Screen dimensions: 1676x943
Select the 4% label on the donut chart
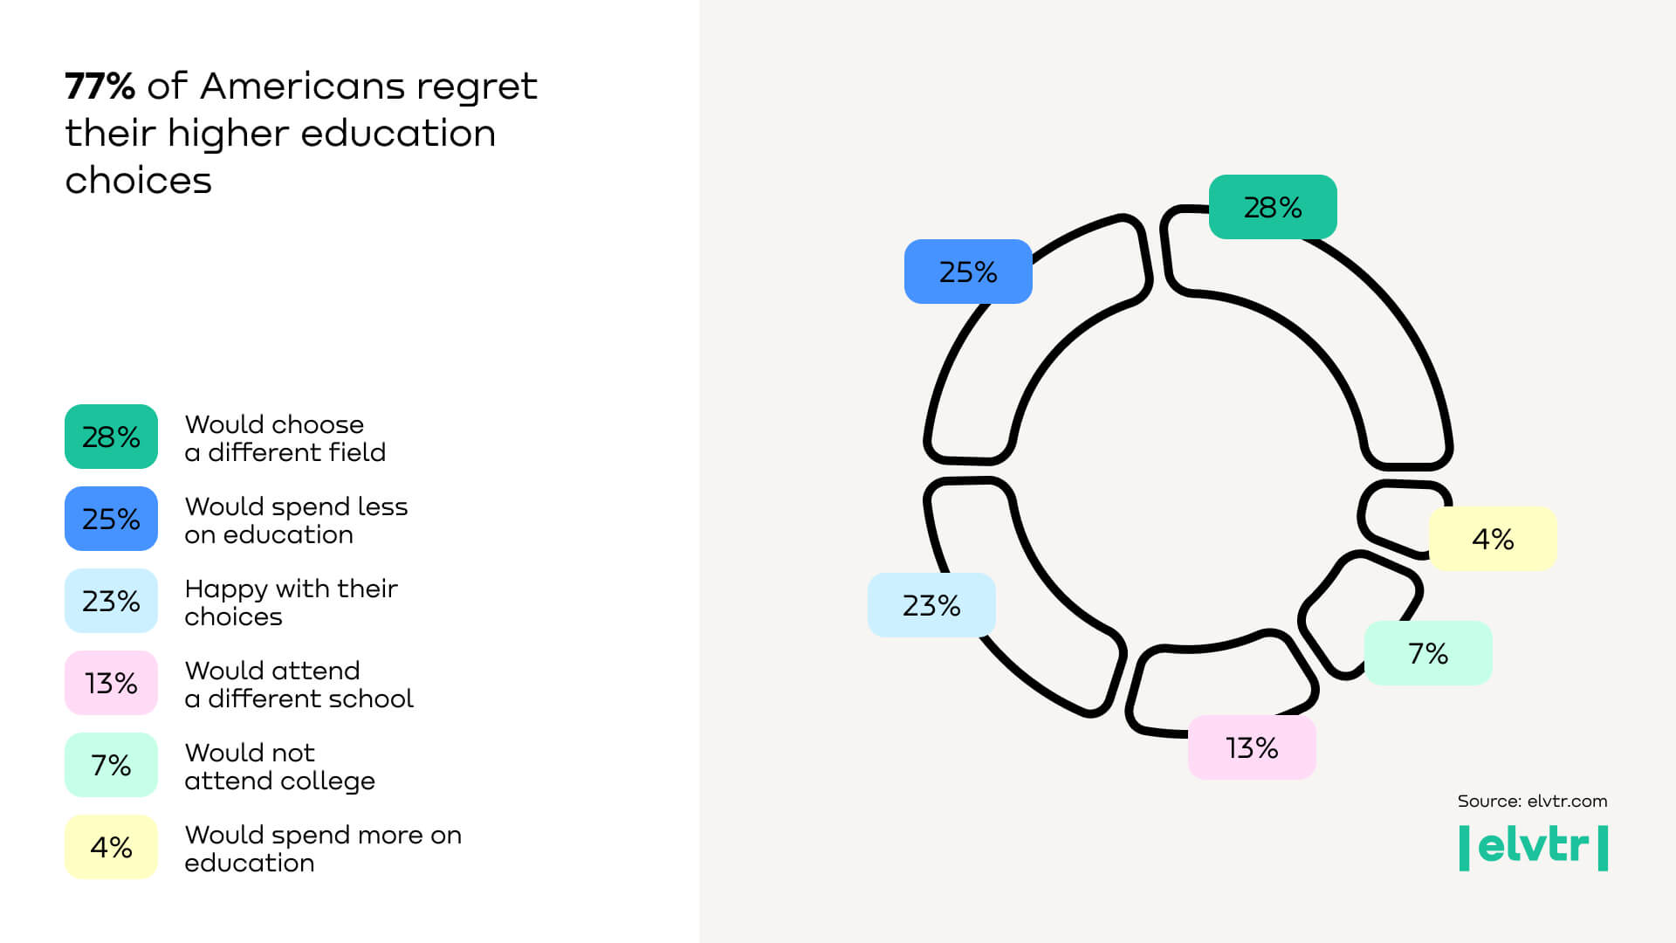coord(1493,539)
